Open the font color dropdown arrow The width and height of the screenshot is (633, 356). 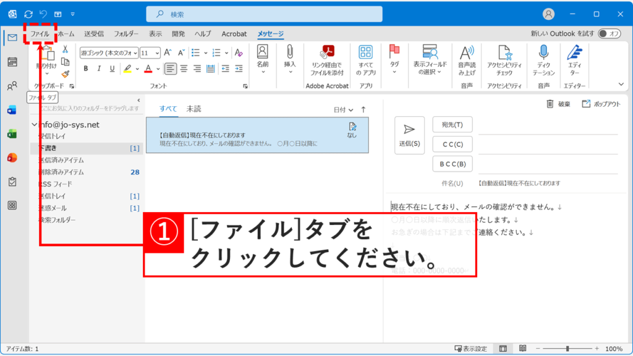click(158, 67)
